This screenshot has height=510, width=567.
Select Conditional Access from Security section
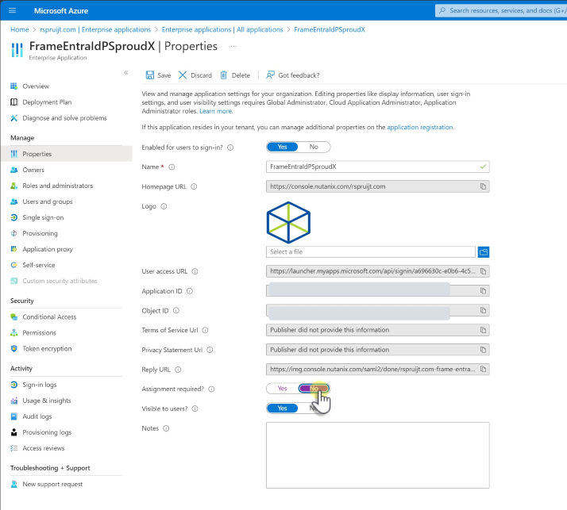(49, 316)
